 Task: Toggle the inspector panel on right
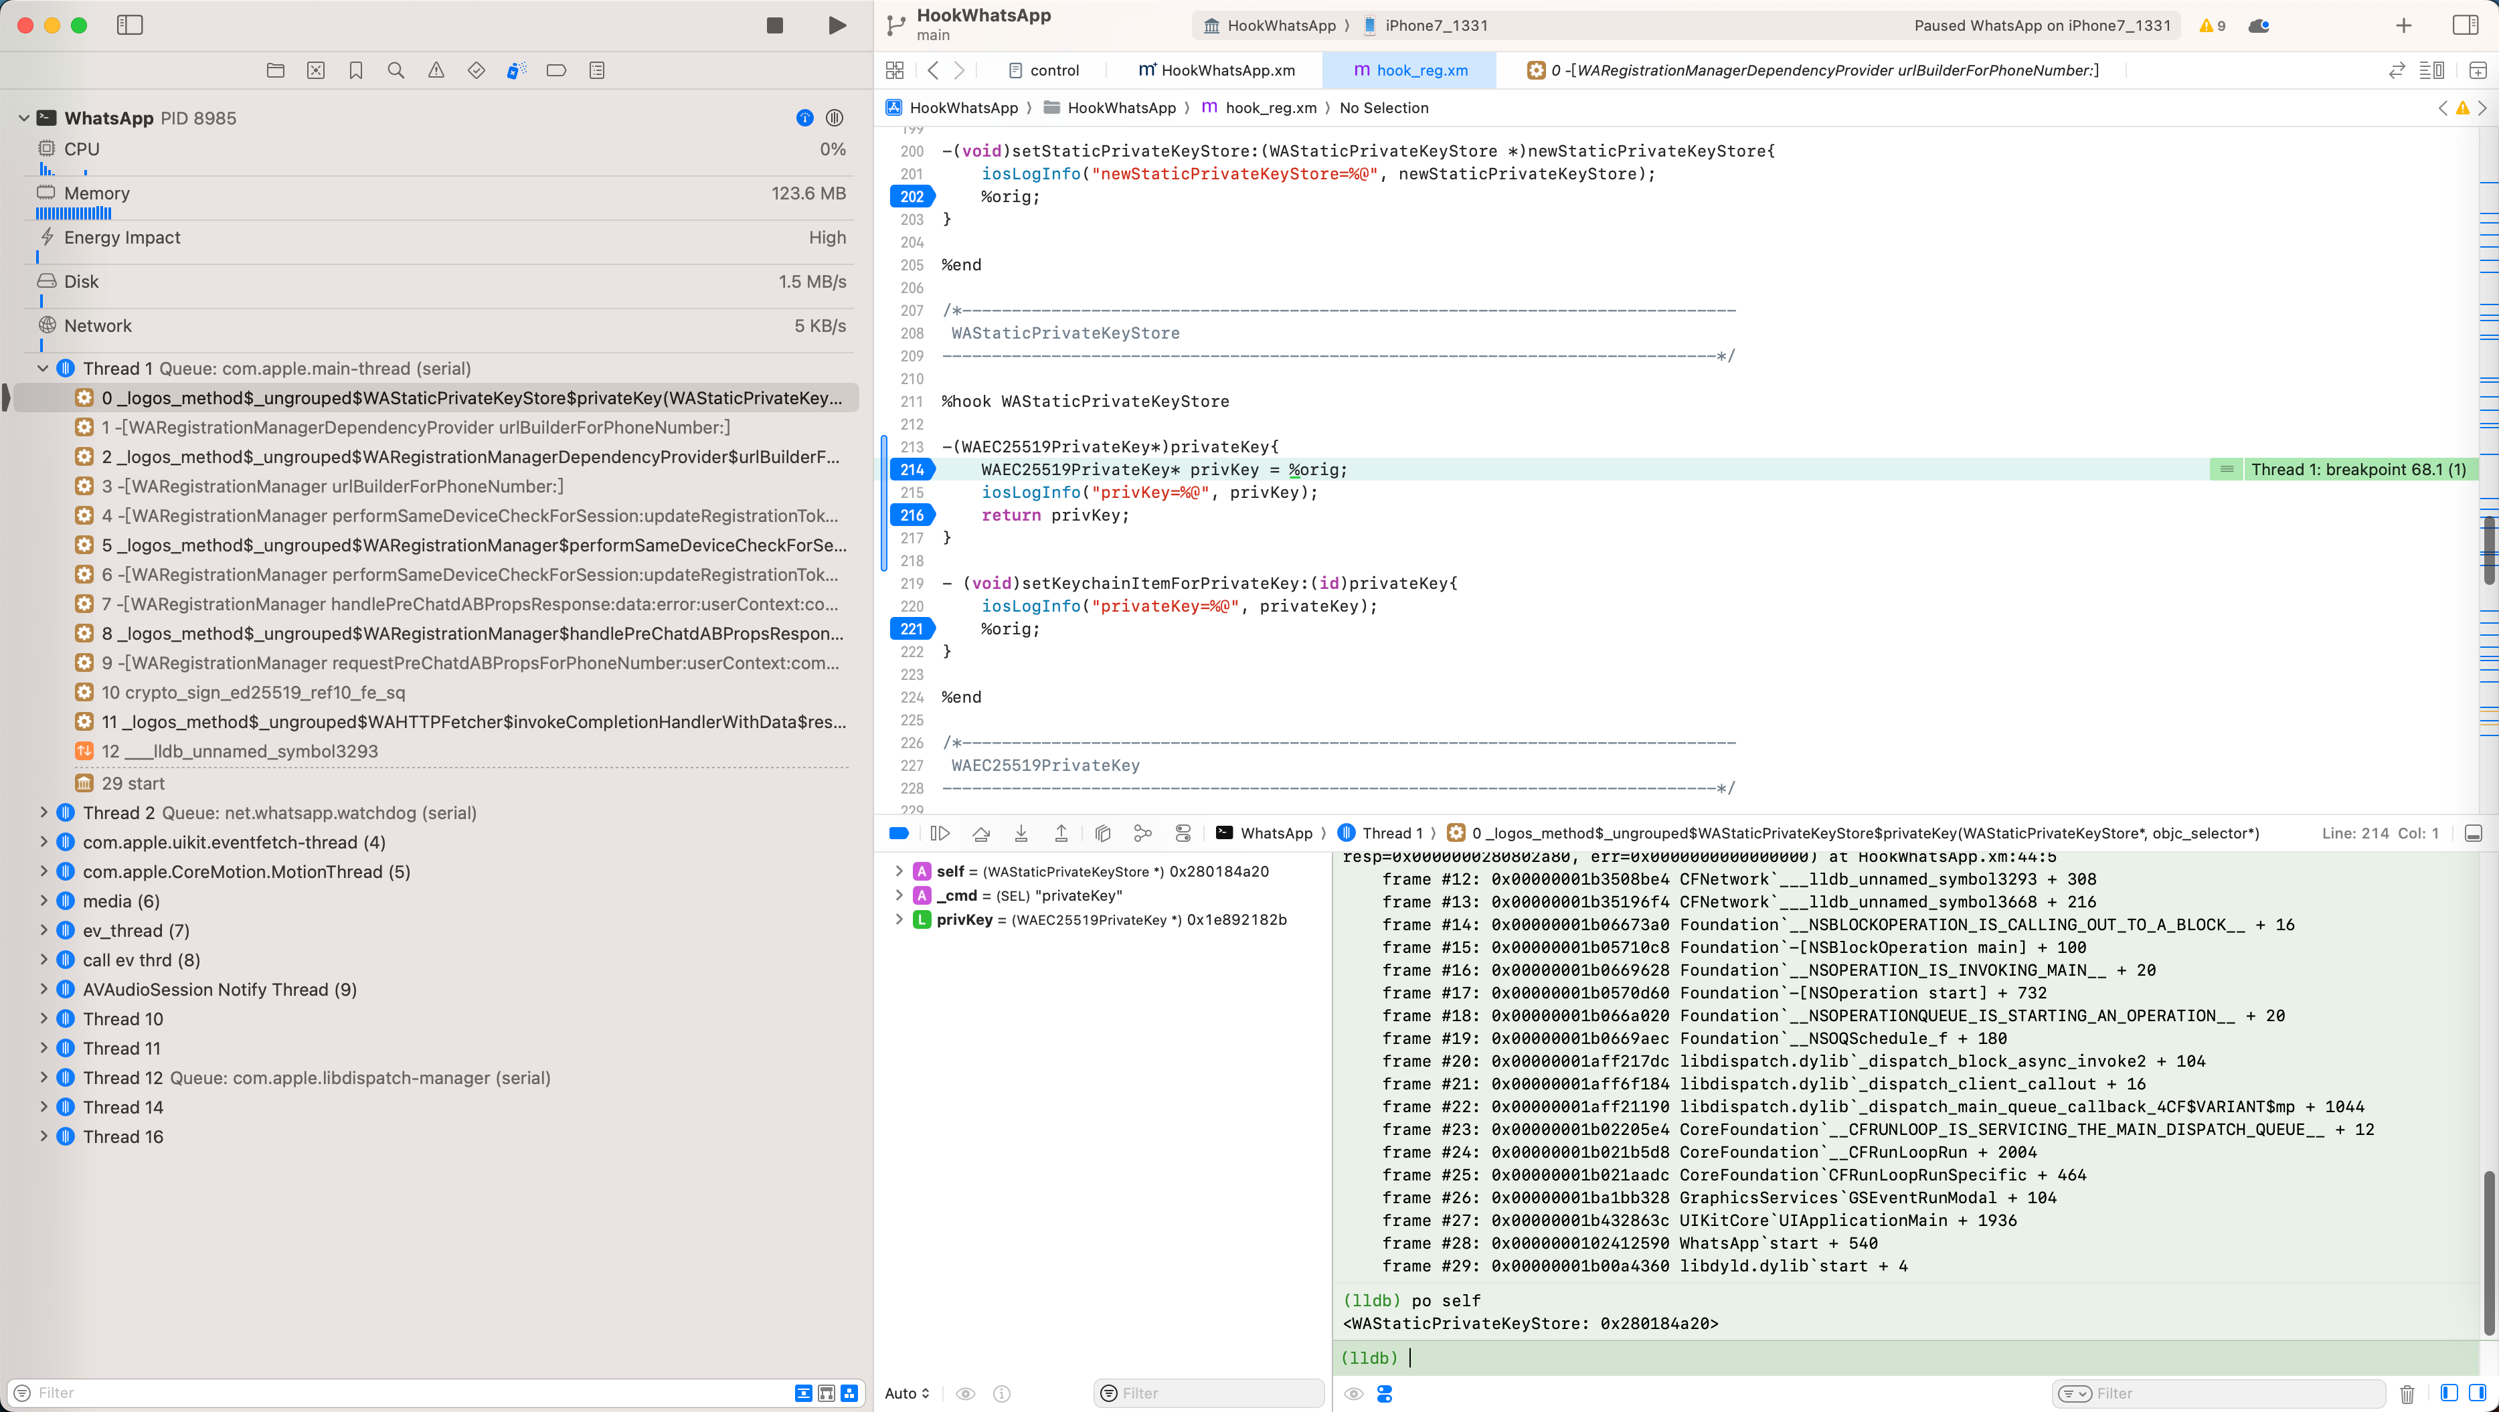point(2465,25)
